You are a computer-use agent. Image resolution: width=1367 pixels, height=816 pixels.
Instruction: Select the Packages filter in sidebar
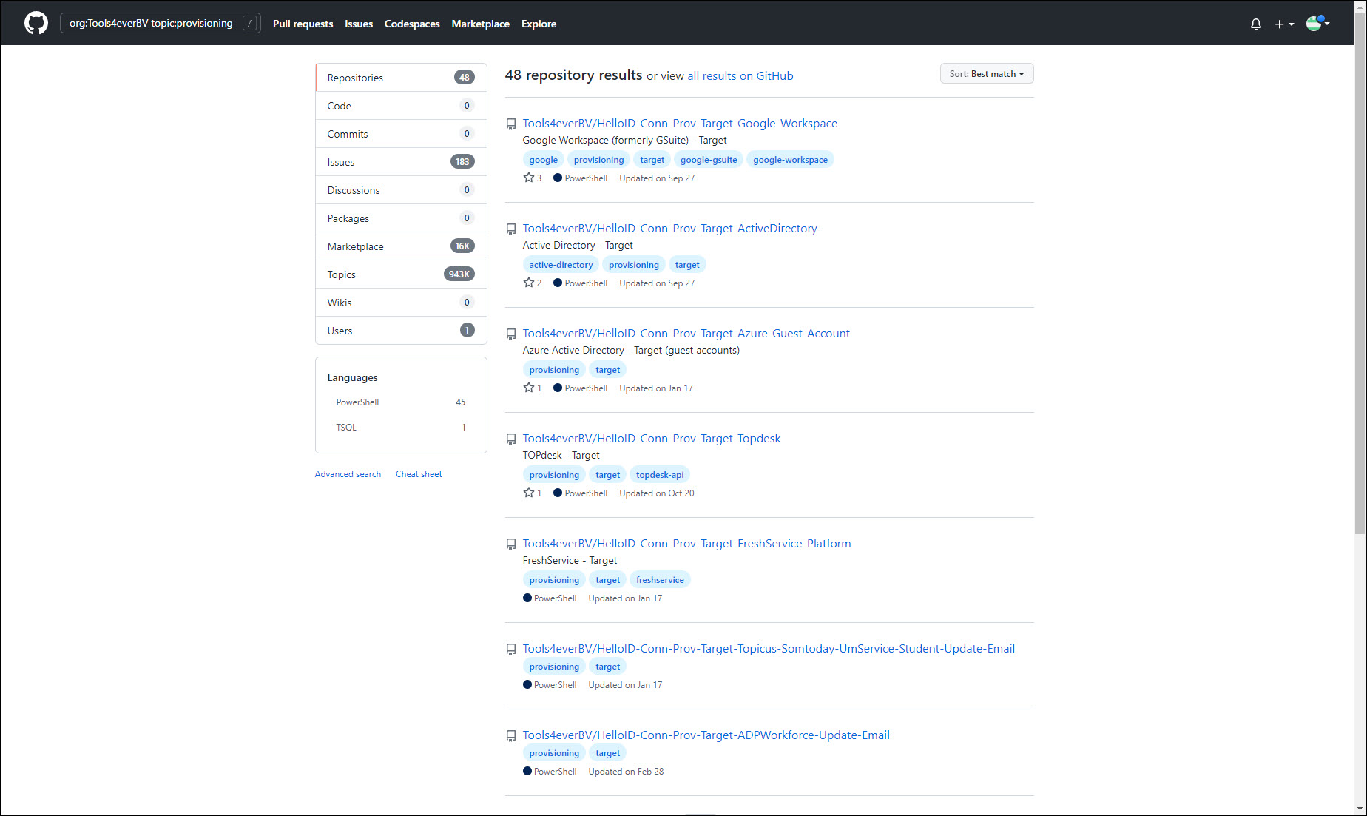tap(401, 218)
